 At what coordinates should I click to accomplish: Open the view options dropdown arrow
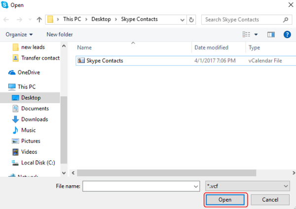(256, 35)
